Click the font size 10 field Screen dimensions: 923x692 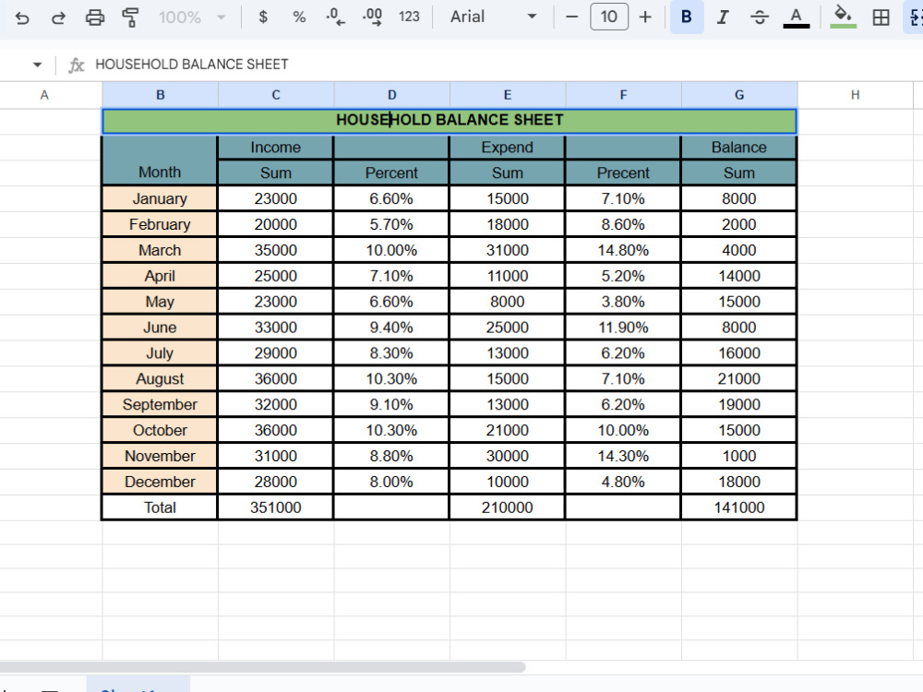(608, 17)
